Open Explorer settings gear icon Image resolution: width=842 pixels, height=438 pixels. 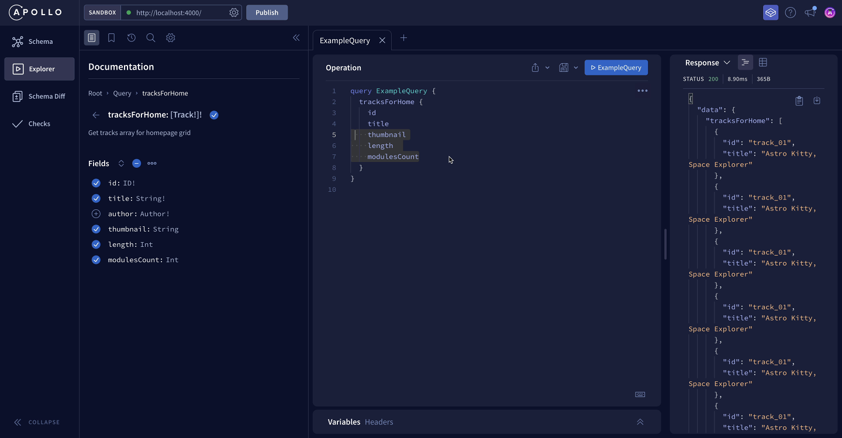(170, 37)
